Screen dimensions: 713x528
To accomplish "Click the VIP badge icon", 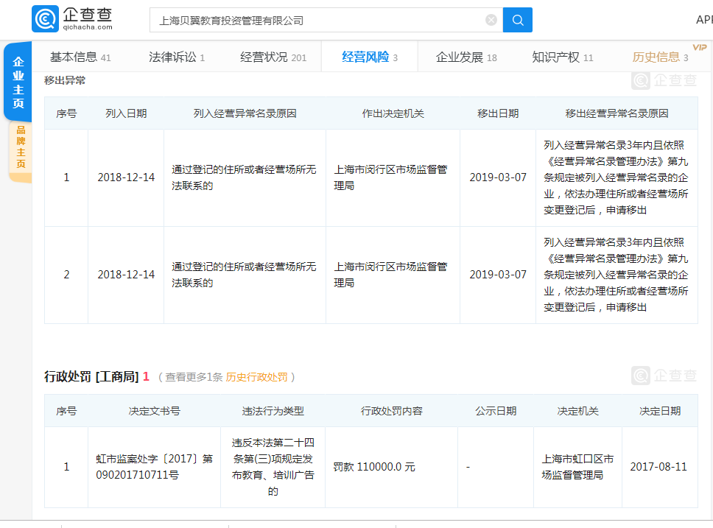I will tap(699, 47).
